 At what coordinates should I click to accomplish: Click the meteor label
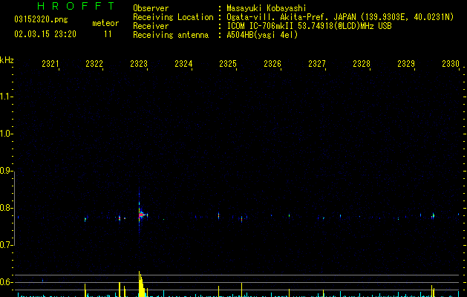[105, 23]
